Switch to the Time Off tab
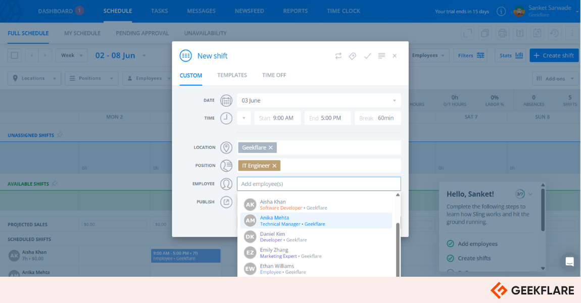This screenshot has height=303, width=581. (x=274, y=75)
